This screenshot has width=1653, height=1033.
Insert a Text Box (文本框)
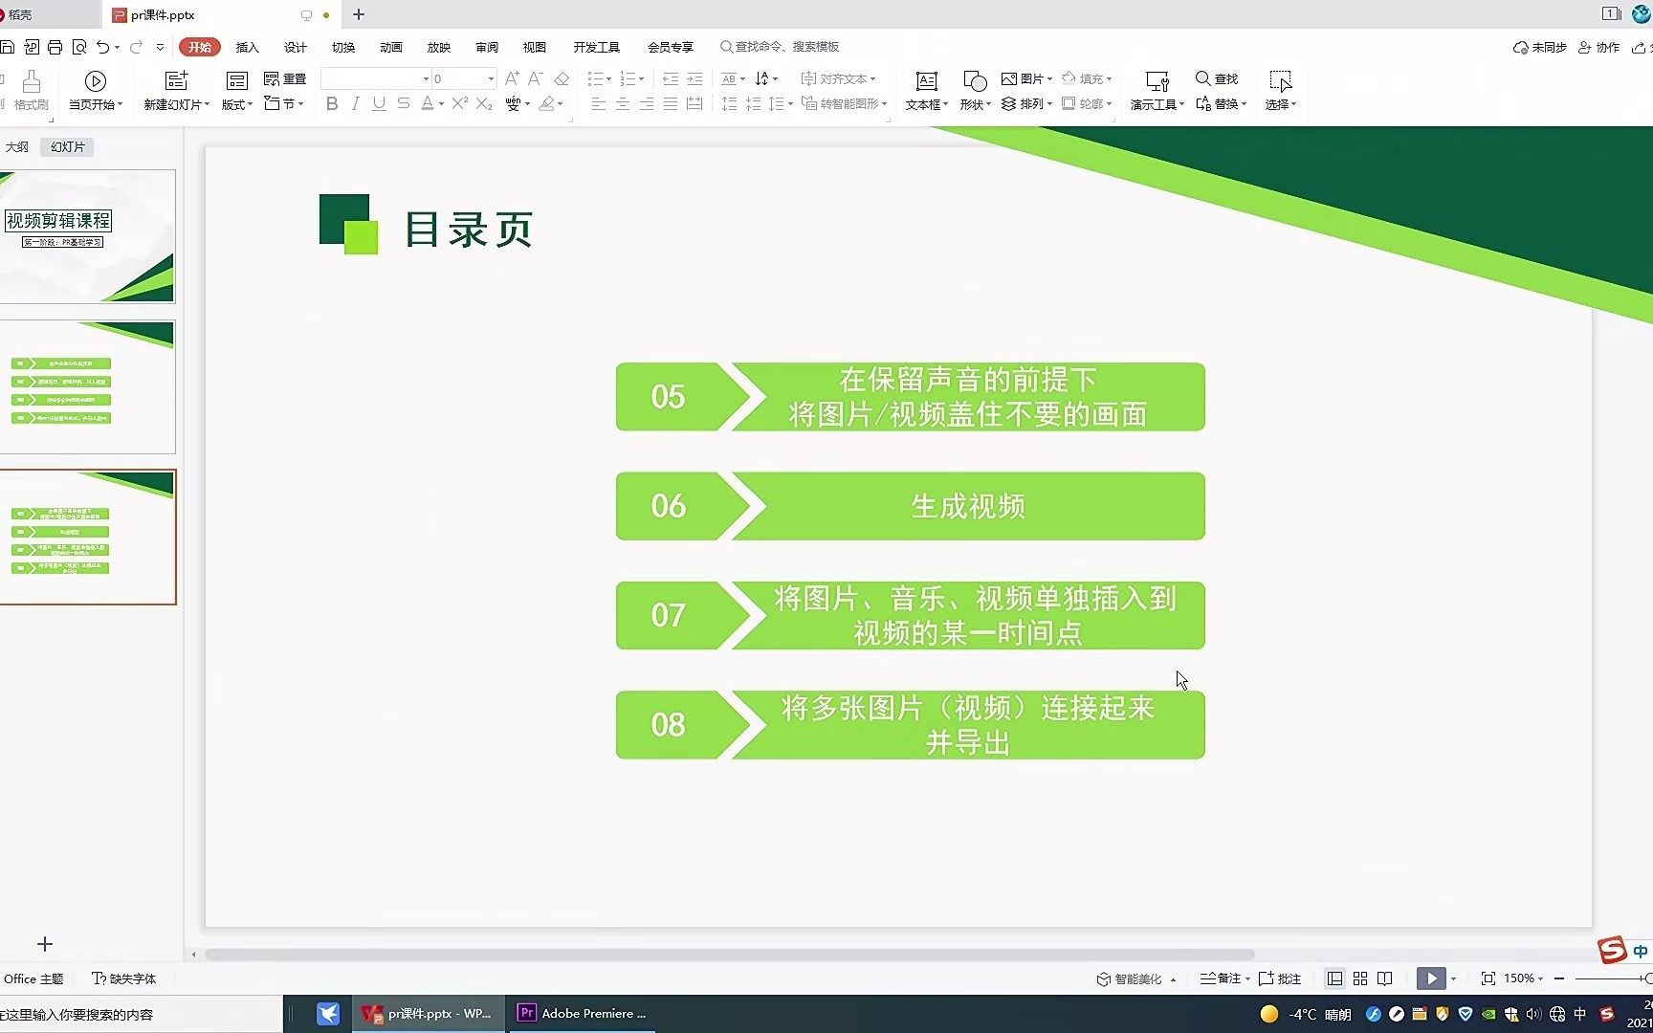[926, 91]
